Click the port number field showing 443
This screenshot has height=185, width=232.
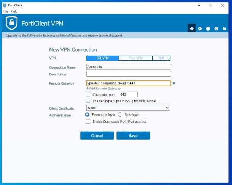(x=128, y=94)
